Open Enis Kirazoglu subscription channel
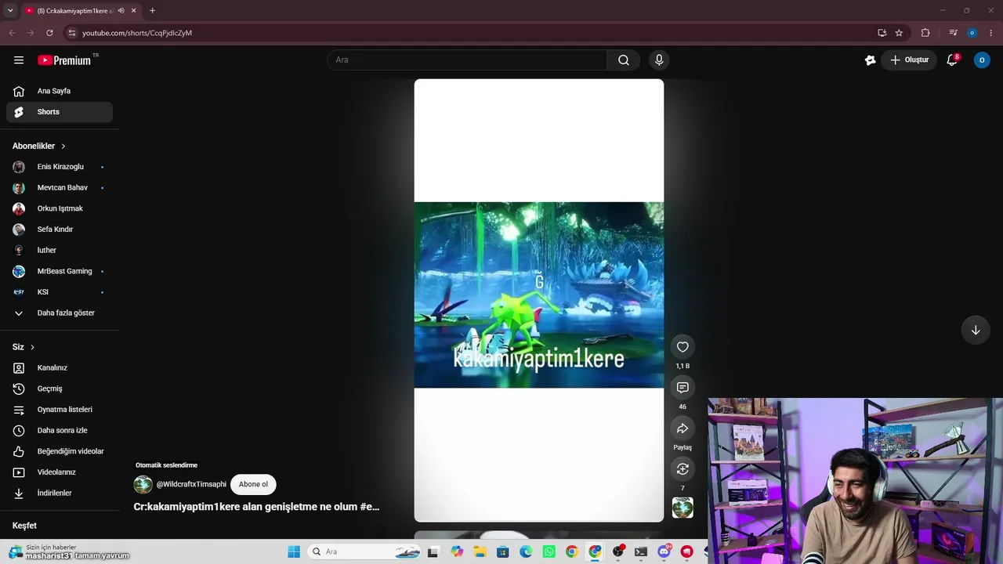 pos(60,167)
